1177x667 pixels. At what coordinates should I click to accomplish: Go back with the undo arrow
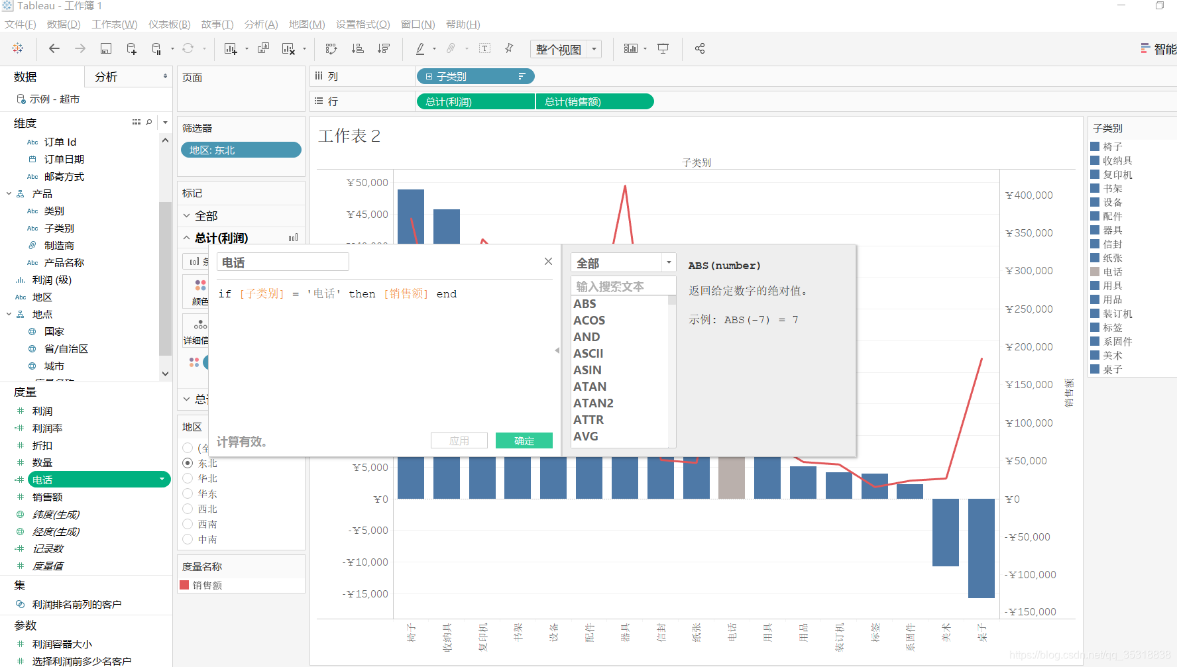tap(54, 48)
